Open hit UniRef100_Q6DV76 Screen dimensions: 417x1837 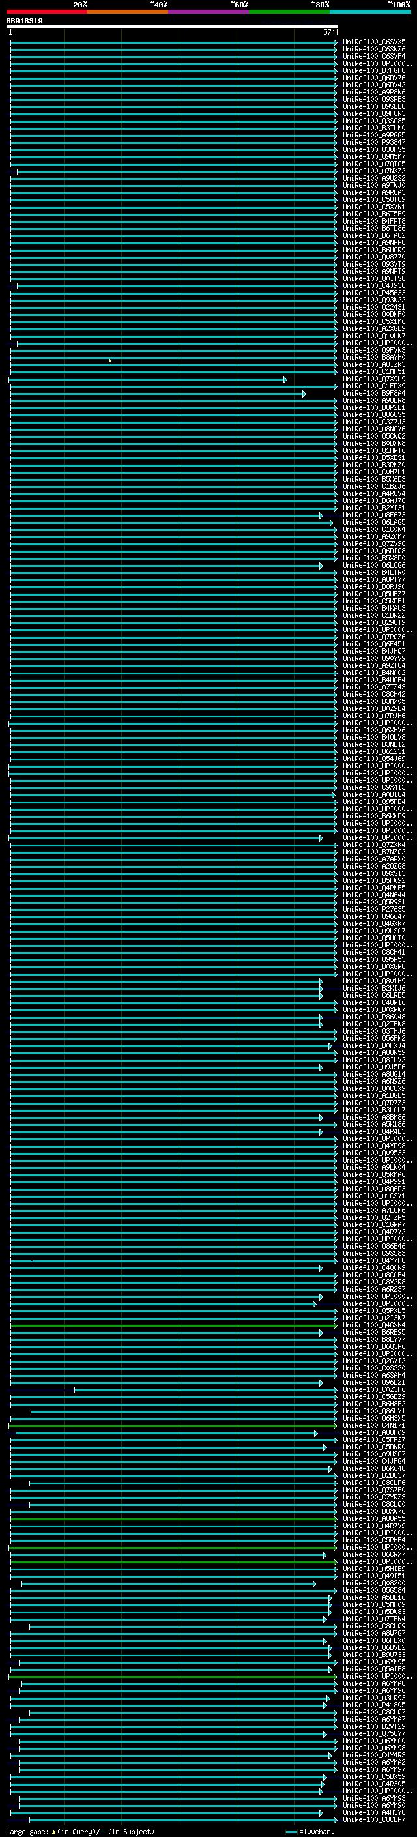point(373,78)
